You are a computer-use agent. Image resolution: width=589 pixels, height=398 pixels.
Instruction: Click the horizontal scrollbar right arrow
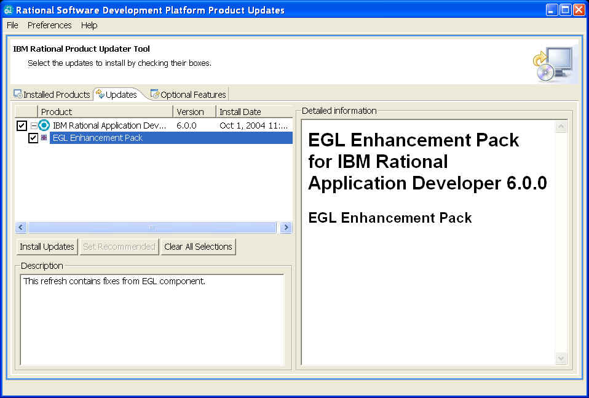pos(286,228)
